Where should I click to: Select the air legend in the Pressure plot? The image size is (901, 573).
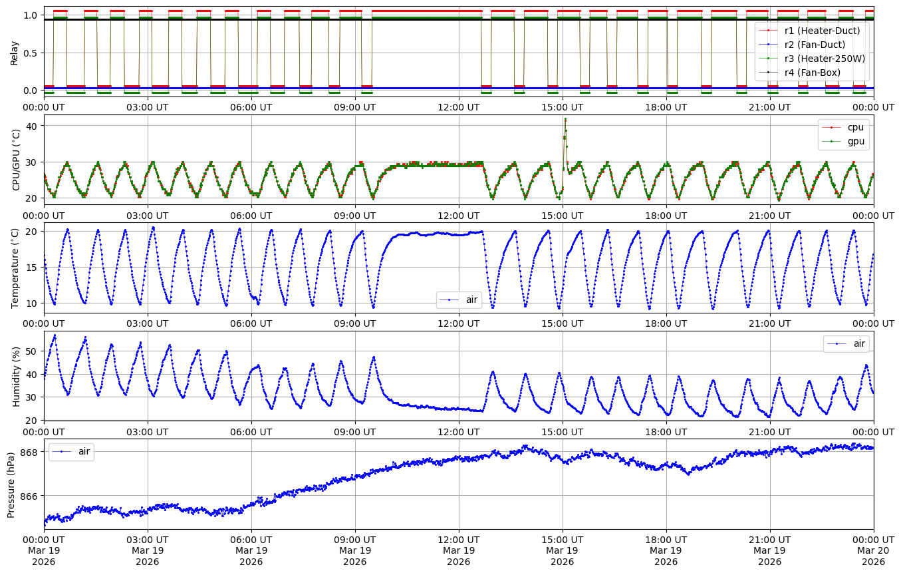(x=84, y=451)
